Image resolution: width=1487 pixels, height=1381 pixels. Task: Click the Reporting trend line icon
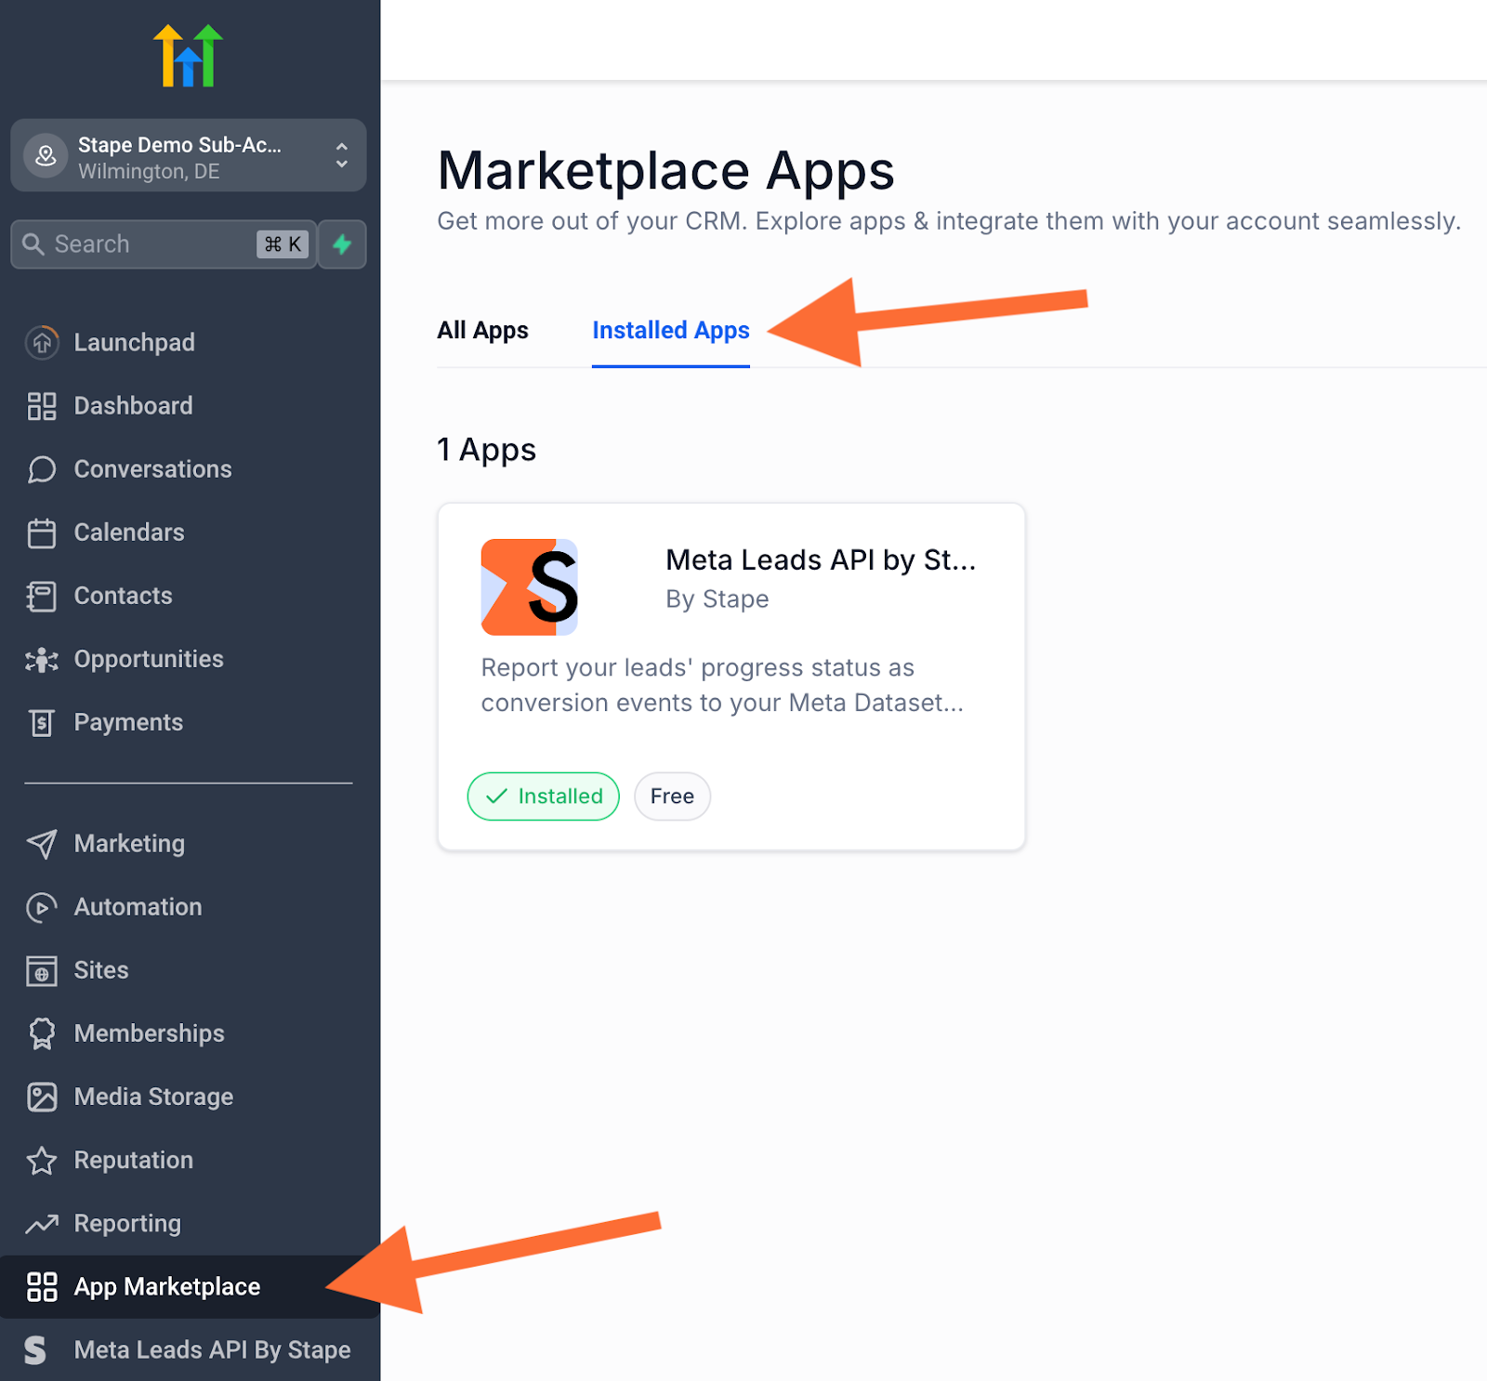click(42, 1224)
